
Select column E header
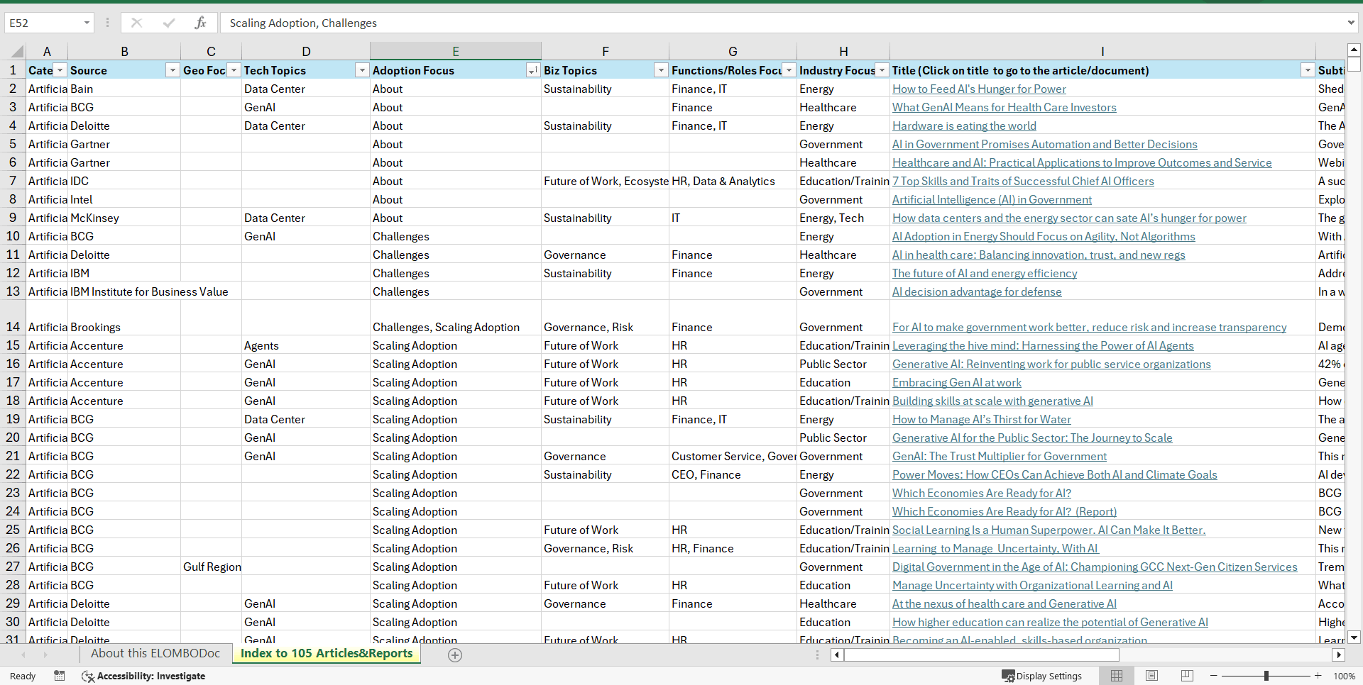(x=455, y=52)
